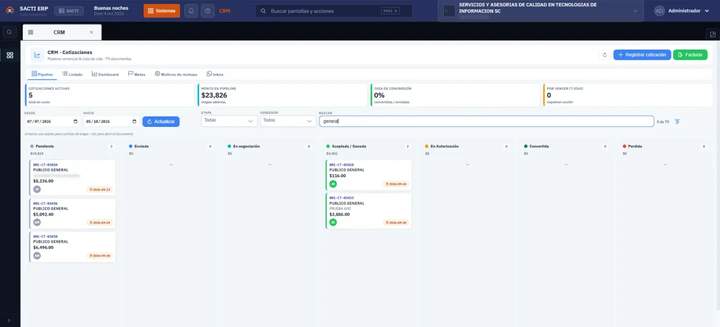Expand the sidebar with the bottom chevron
The height and width of the screenshot is (327, 720).
point(9,320)
